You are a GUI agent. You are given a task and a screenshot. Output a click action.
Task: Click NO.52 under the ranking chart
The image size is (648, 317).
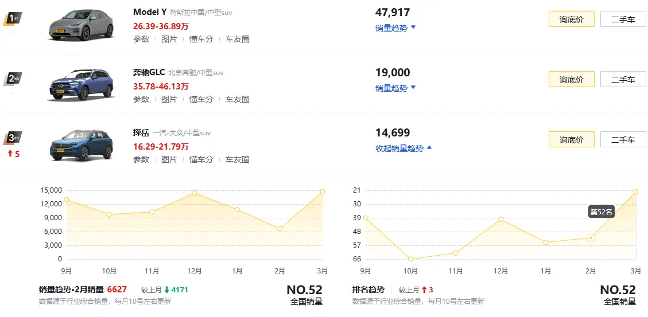tap(618, 289)
